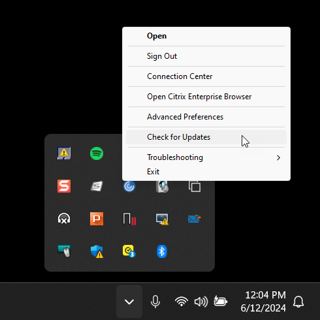Click the speaker volume icon in taskbar
The width and height of the screenshot is (320, 320).
coord(201,302)
